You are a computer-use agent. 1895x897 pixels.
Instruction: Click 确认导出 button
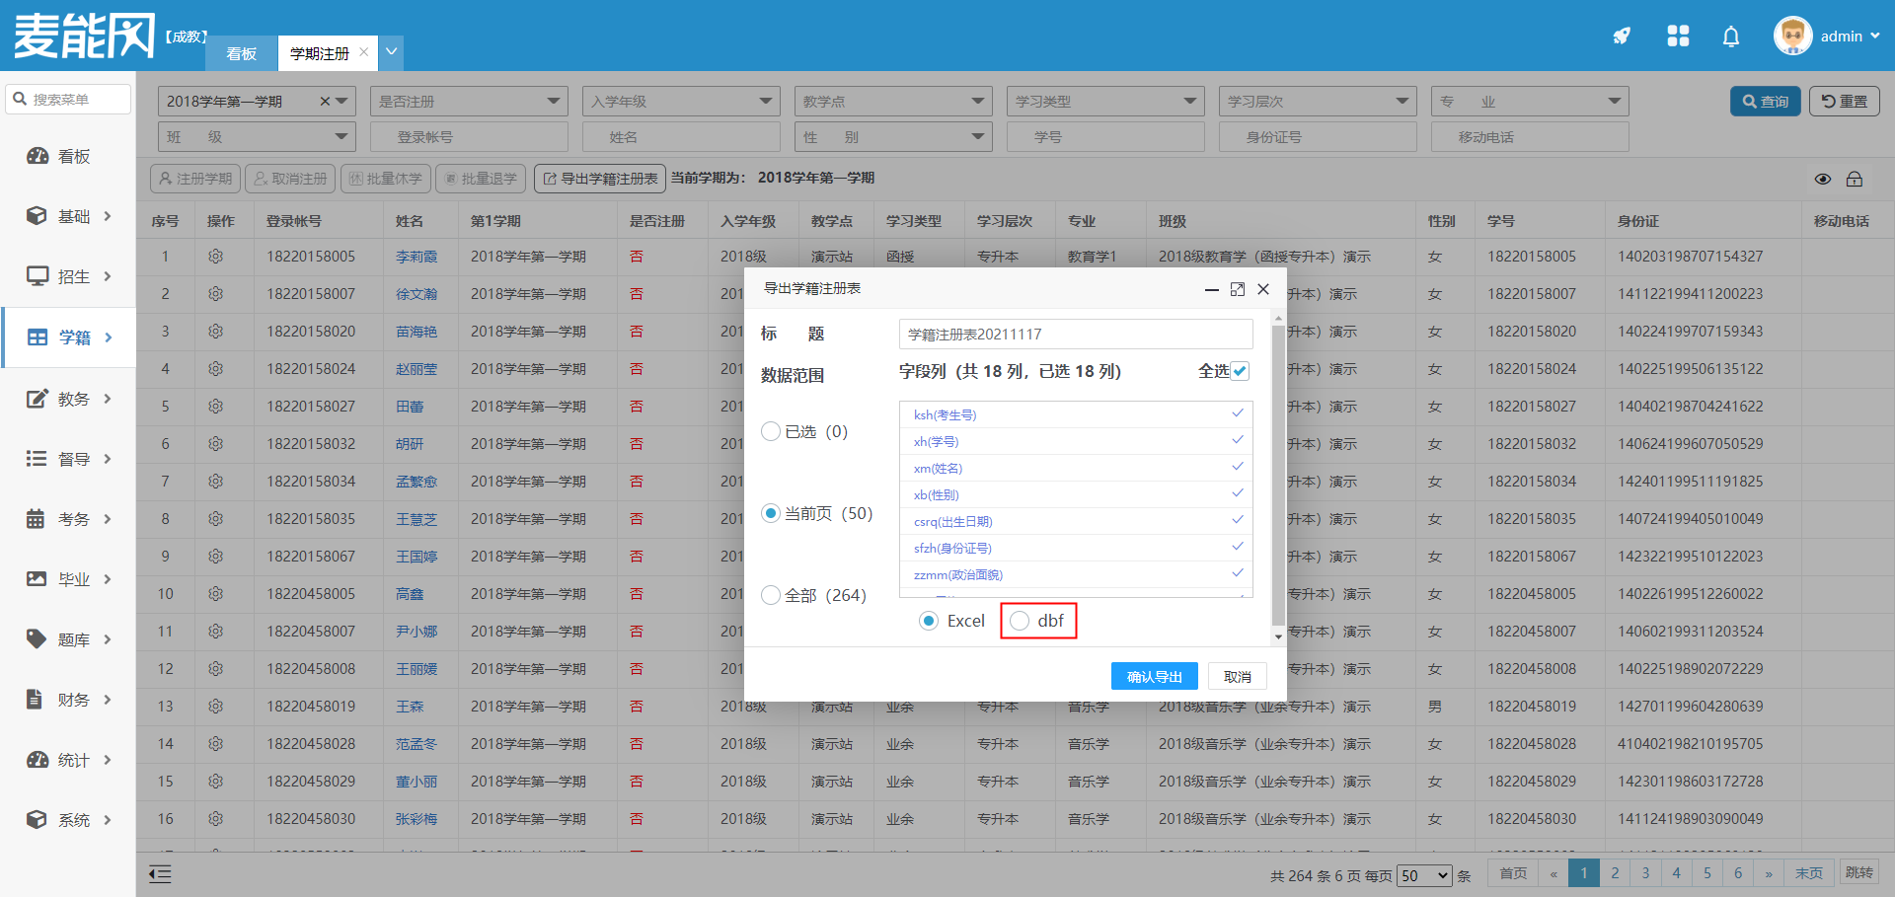point(1154,676)
